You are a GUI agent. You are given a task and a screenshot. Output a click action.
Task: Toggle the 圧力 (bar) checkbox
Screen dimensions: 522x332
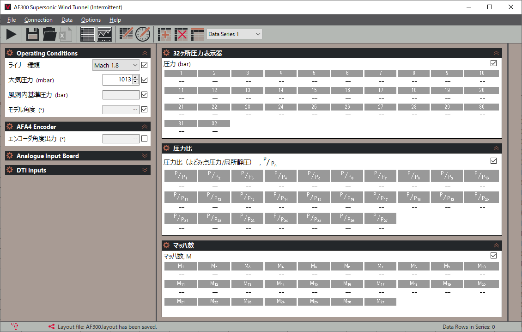[493, 63]
